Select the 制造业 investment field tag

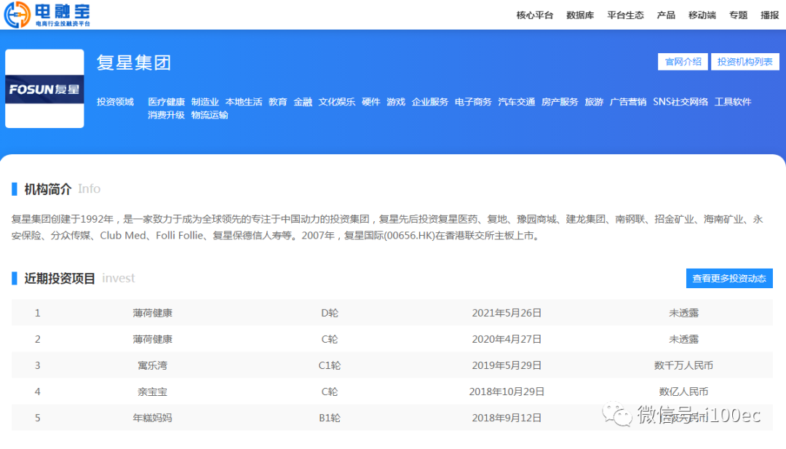[205, 102]
